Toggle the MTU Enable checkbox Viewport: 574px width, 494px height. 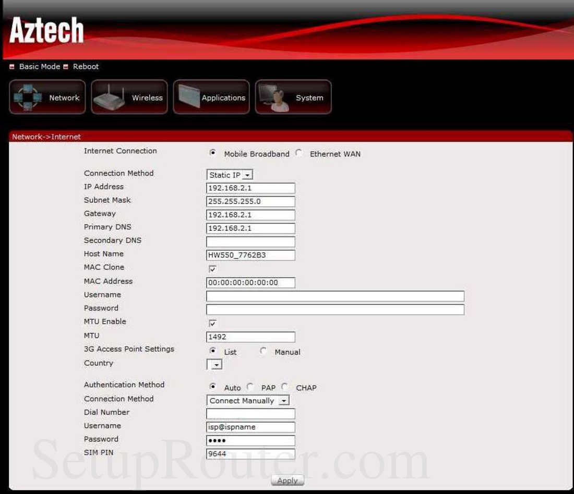(x=212, y=323)
